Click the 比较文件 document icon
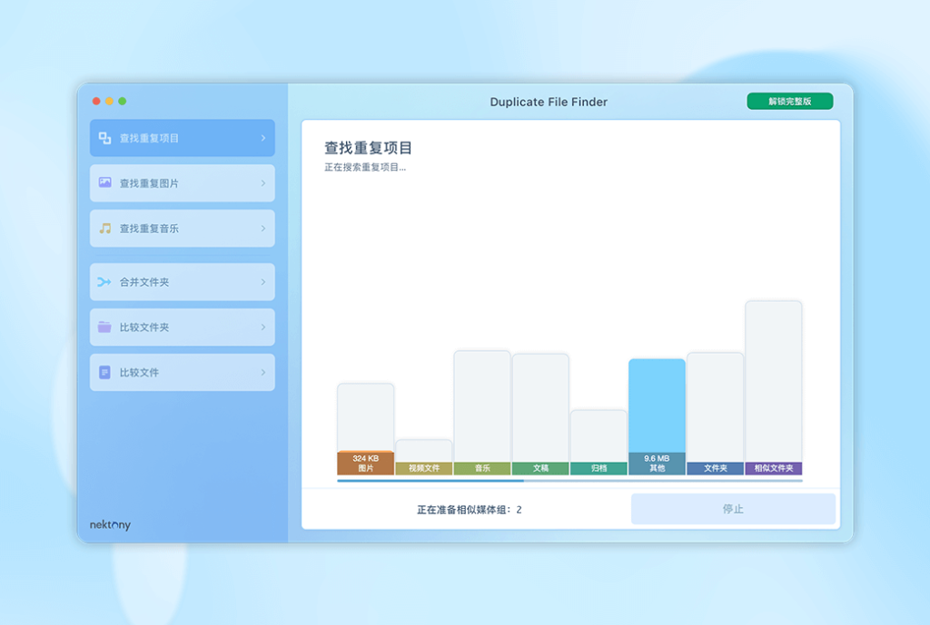Image resolution: width=930 pixels, height=625 pixels. [104, 372]
